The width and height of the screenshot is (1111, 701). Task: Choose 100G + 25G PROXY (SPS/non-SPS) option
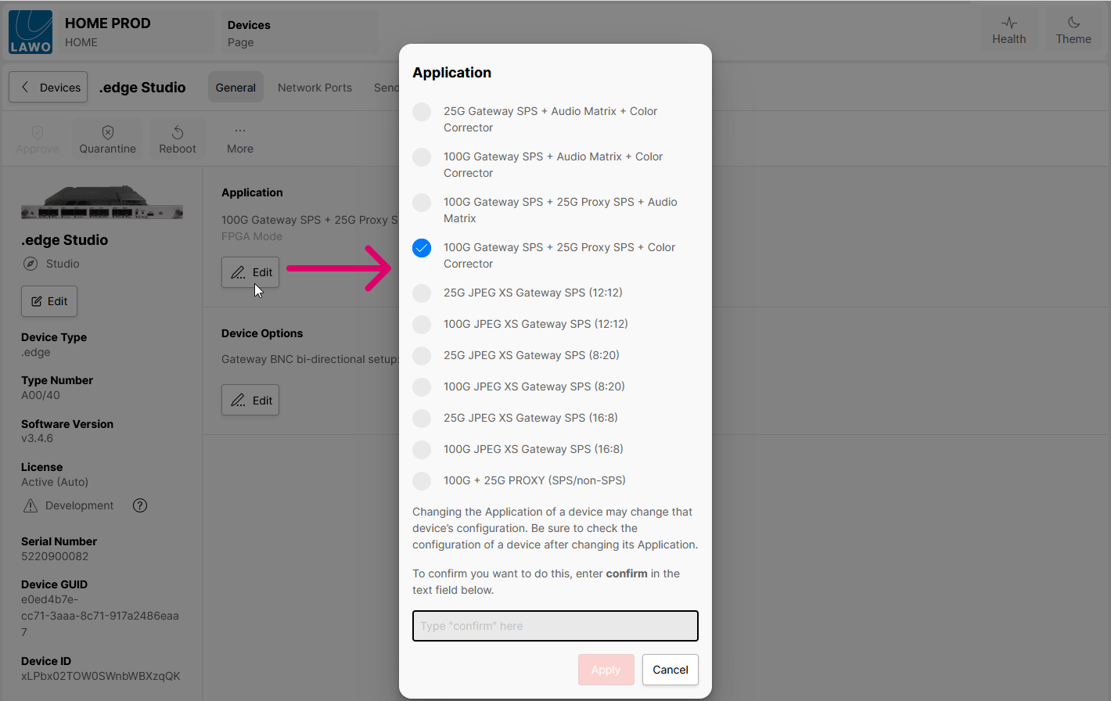pos(422,480)
